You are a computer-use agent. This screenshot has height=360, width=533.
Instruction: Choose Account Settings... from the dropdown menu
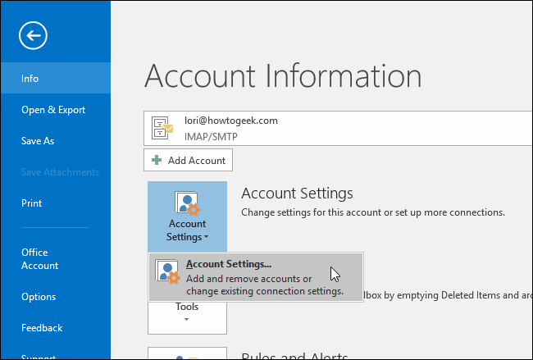pyautogui.click(x=256, y=277)
